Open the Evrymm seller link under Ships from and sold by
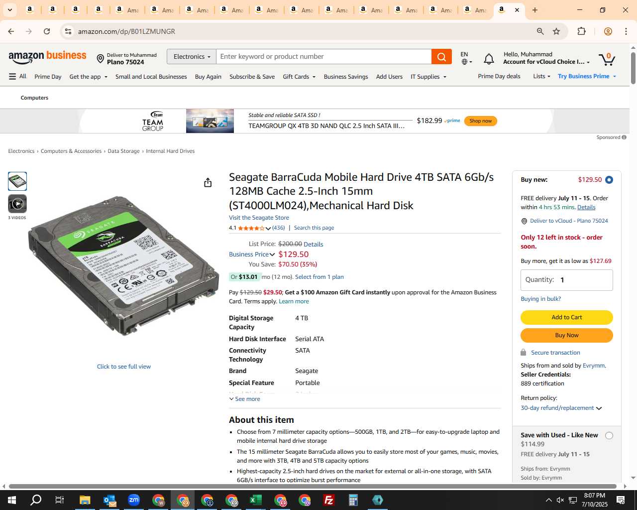Viewport: 637px width, 510px height. (593, 366)
